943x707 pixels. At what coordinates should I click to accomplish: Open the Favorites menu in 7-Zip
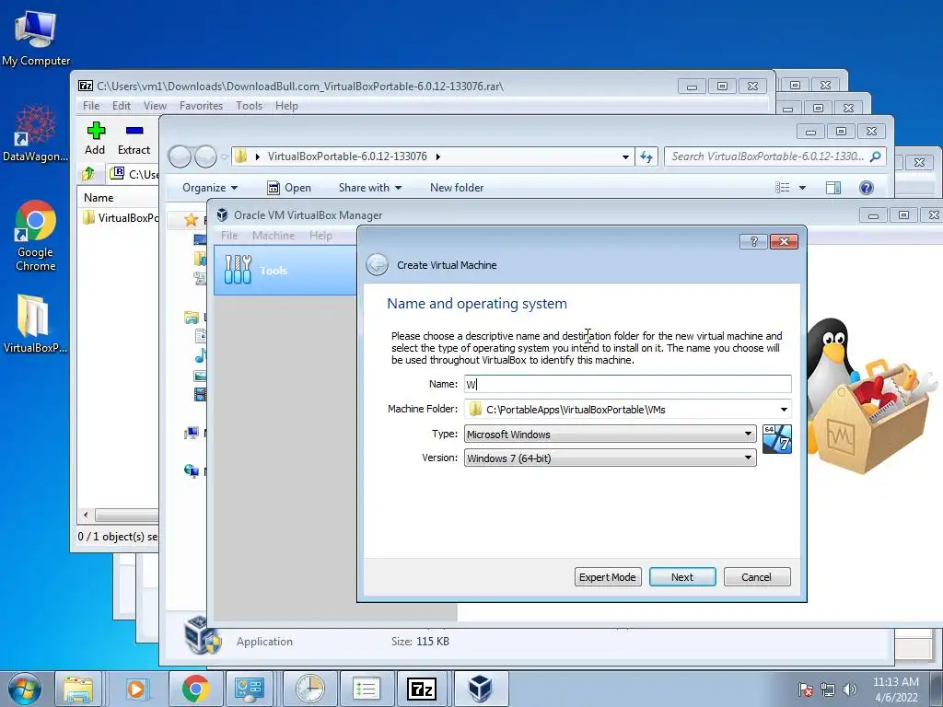(201, 105)
